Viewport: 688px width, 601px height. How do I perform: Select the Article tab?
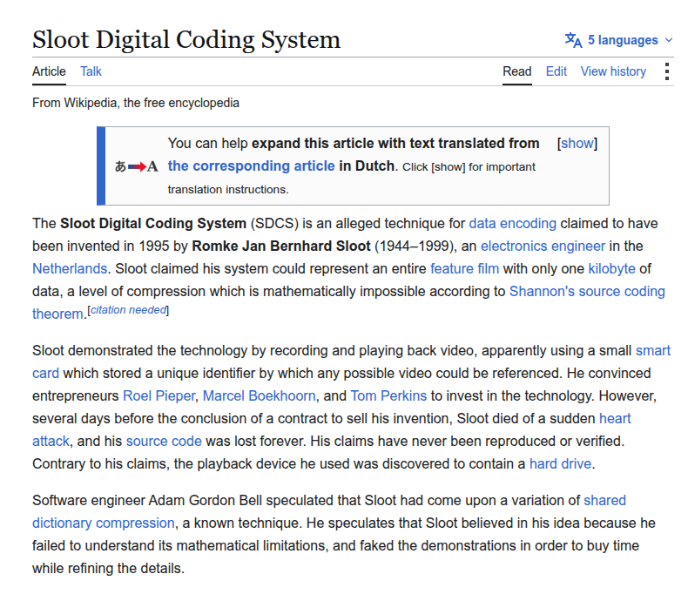pyautogui.click(x=49, y=71)
